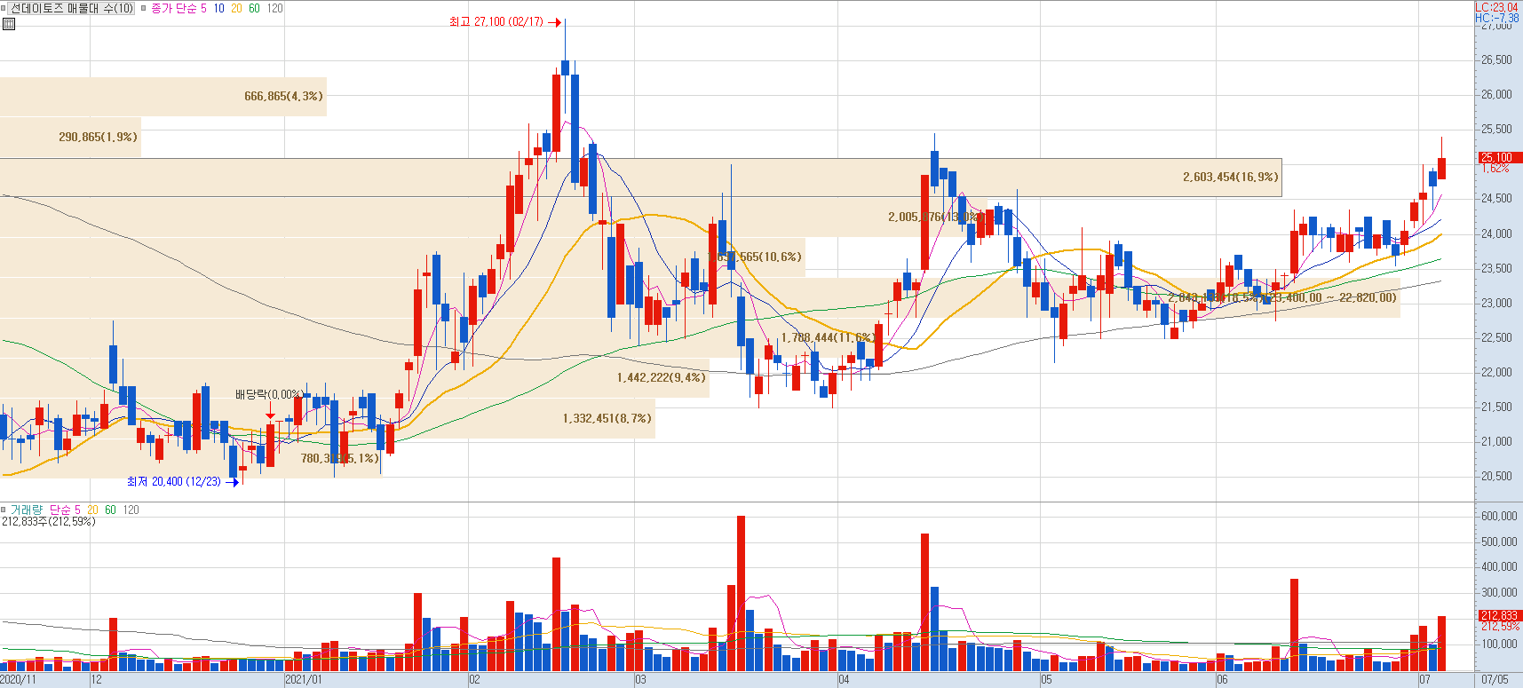Click the 2,603,454(16.9%) volume profile bar

640,178
